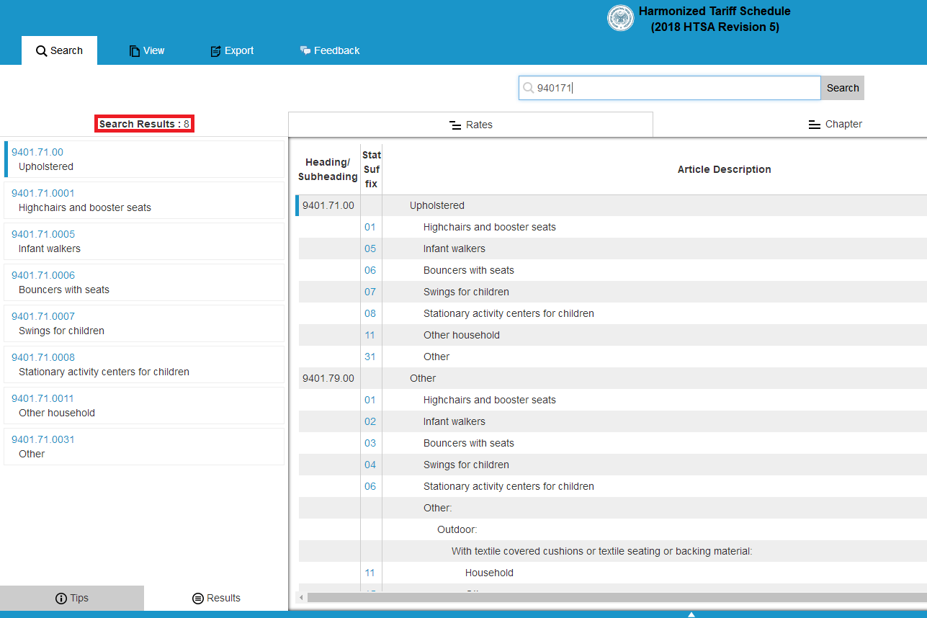Viewport: 927px width, 618px height.
Task: Click the Heading/Subheading column header
Action: 328,169
